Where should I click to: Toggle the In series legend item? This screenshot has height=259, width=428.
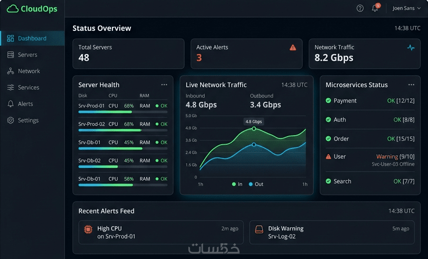click(x=237, y=184)
